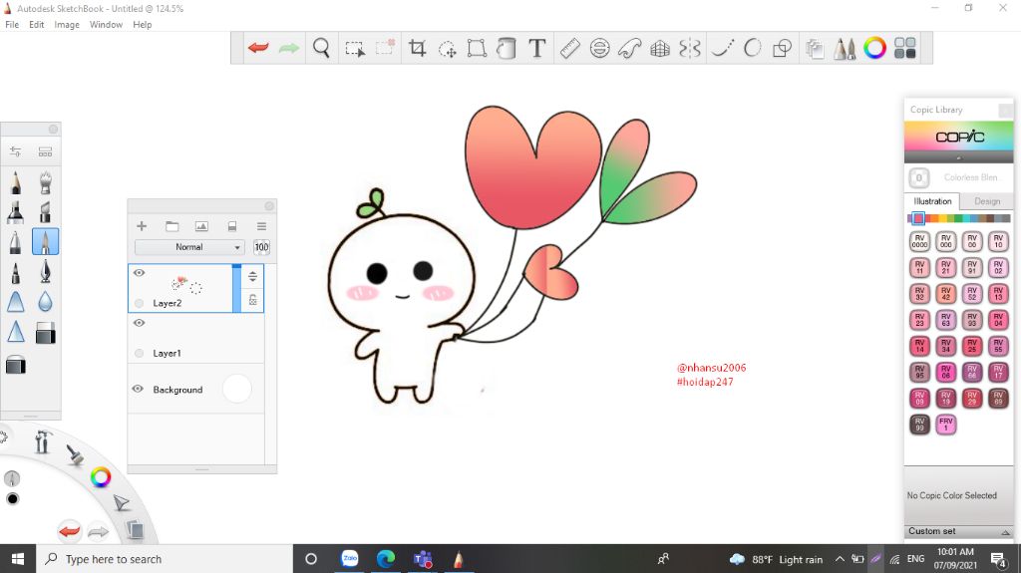Select the airbrush in Brush Palette
This screenshot has width=1021, height=573.
point(45,183)
